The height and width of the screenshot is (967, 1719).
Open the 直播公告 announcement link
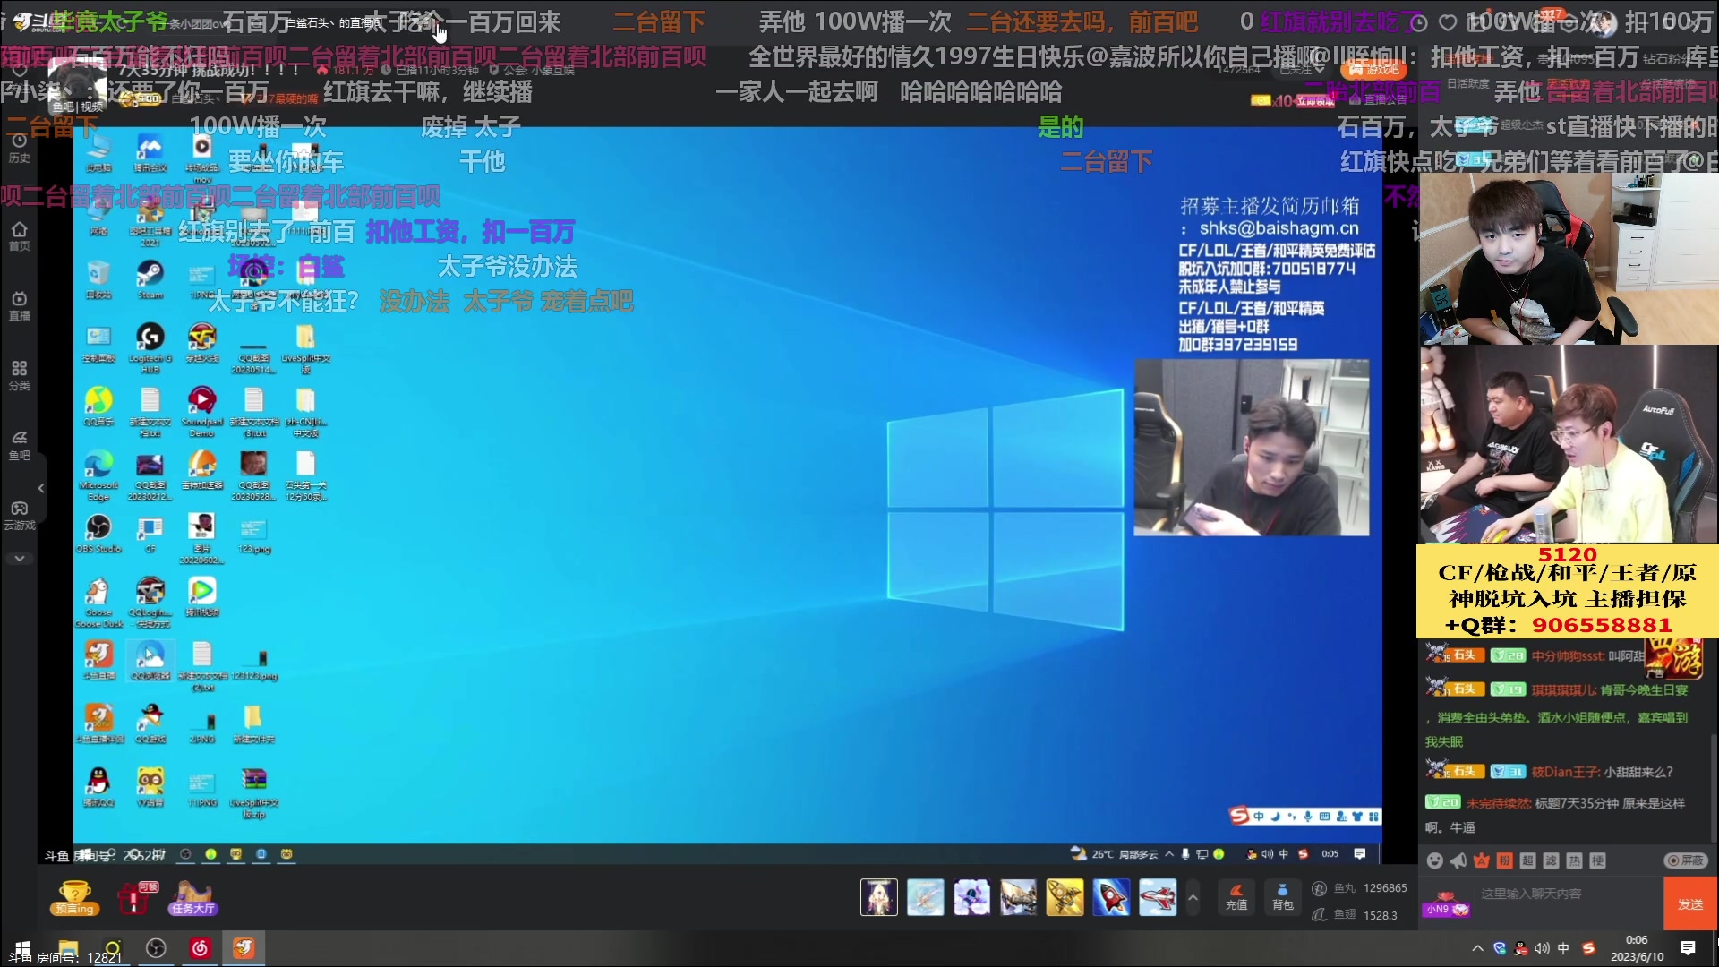(1379, 100)
